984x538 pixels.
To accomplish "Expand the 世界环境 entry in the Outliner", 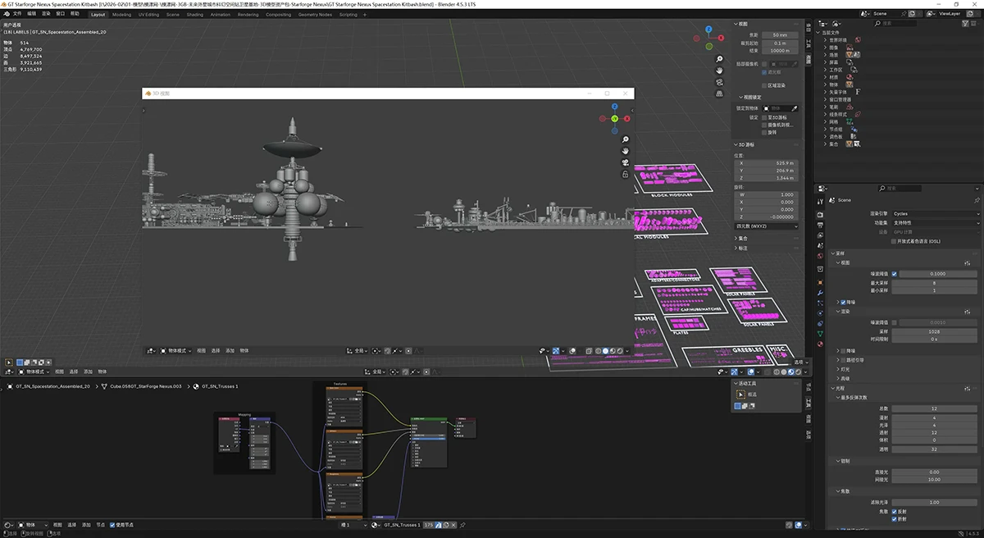I will pyautogui.click(x=825, y=39).
